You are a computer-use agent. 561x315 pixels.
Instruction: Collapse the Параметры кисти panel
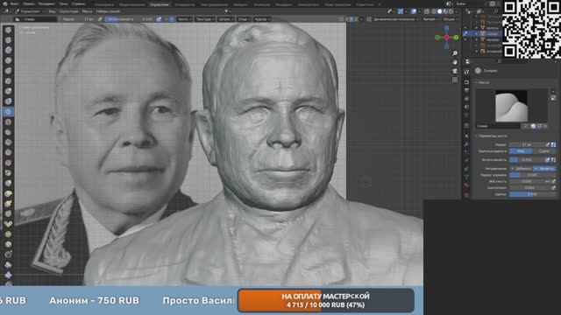[x=494, y=136]
